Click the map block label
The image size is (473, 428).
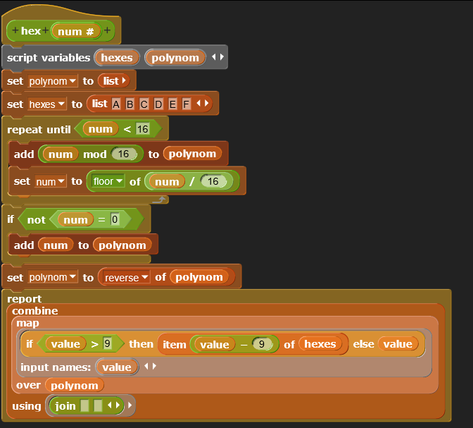(27, 323)
